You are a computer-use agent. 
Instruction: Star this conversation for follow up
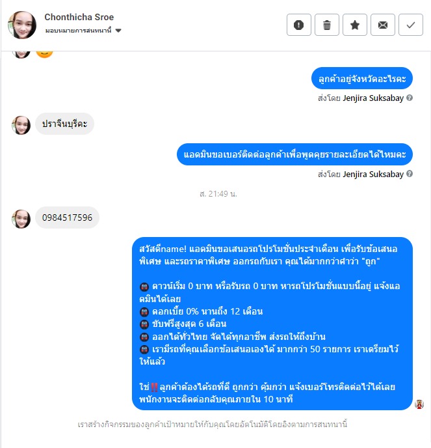tap(354, 25)
